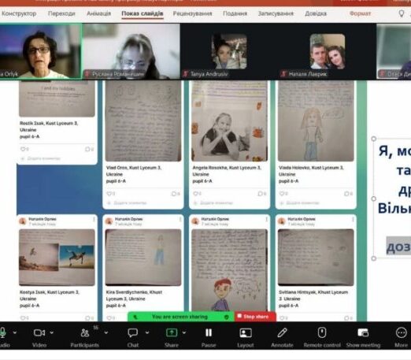Image resolution: width=411 pixels, height=360 pixels.
Task: Pause the screen share
Action: click(x=209, y=332)
